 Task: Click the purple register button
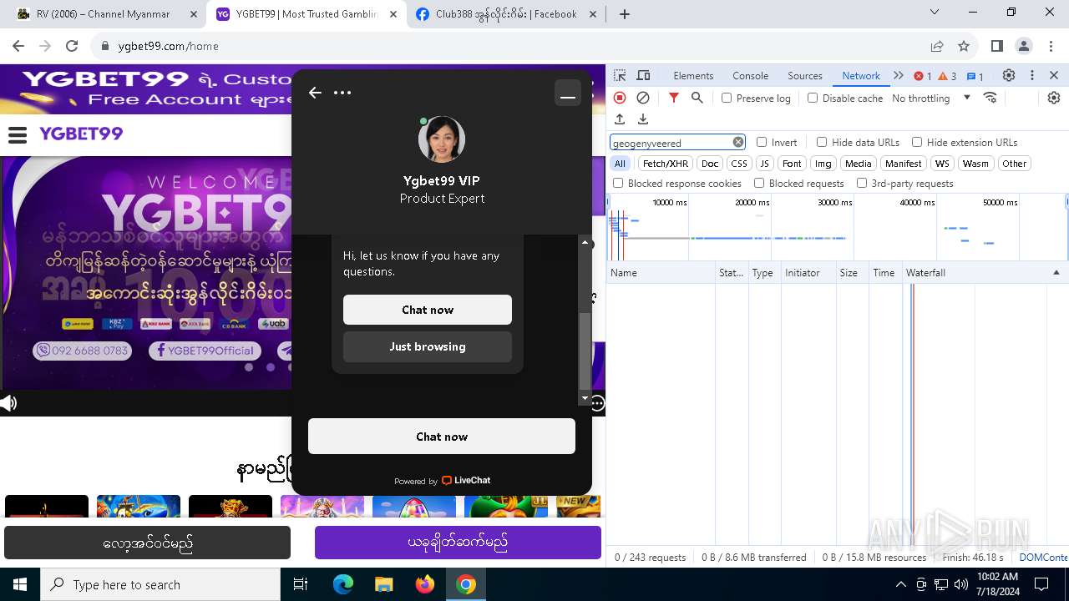click(x=458, y=543)
